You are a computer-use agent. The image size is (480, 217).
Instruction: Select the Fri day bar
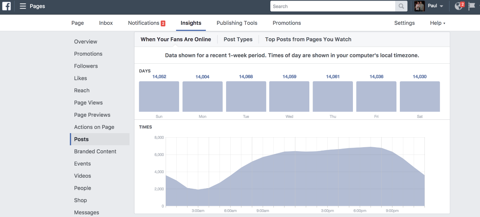click(x=376, y=97)
